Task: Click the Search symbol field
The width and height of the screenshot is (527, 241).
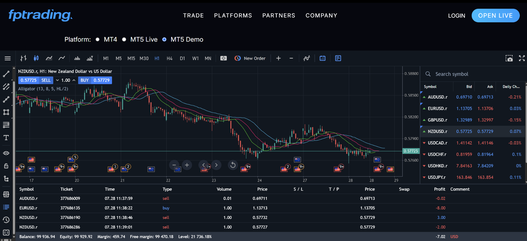Action: click(x=473, y=74)
